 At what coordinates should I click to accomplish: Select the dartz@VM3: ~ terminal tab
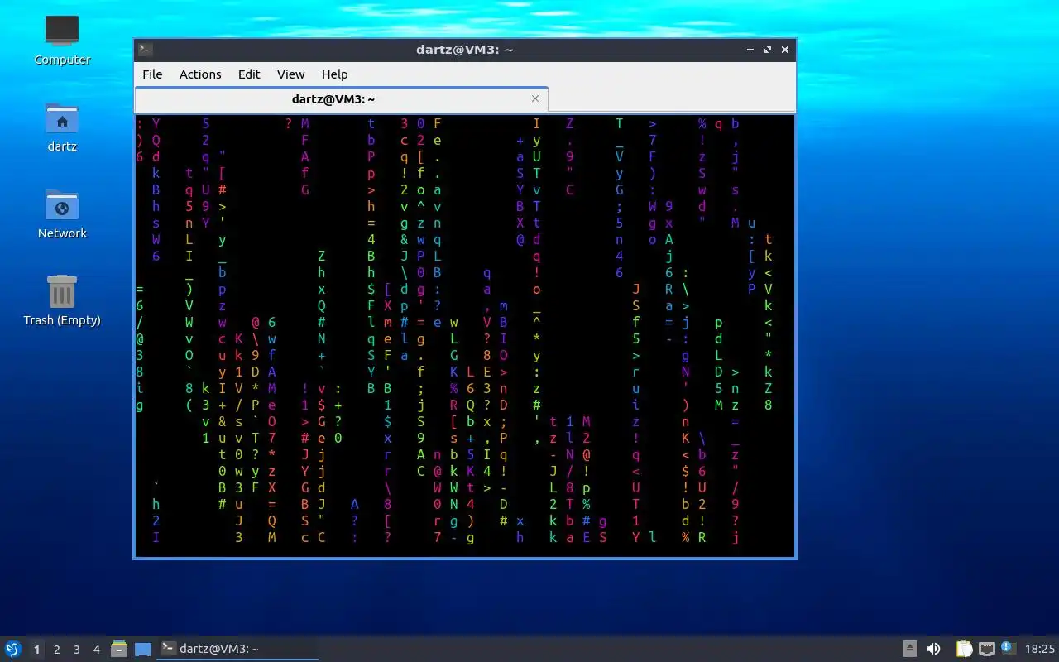341,99
